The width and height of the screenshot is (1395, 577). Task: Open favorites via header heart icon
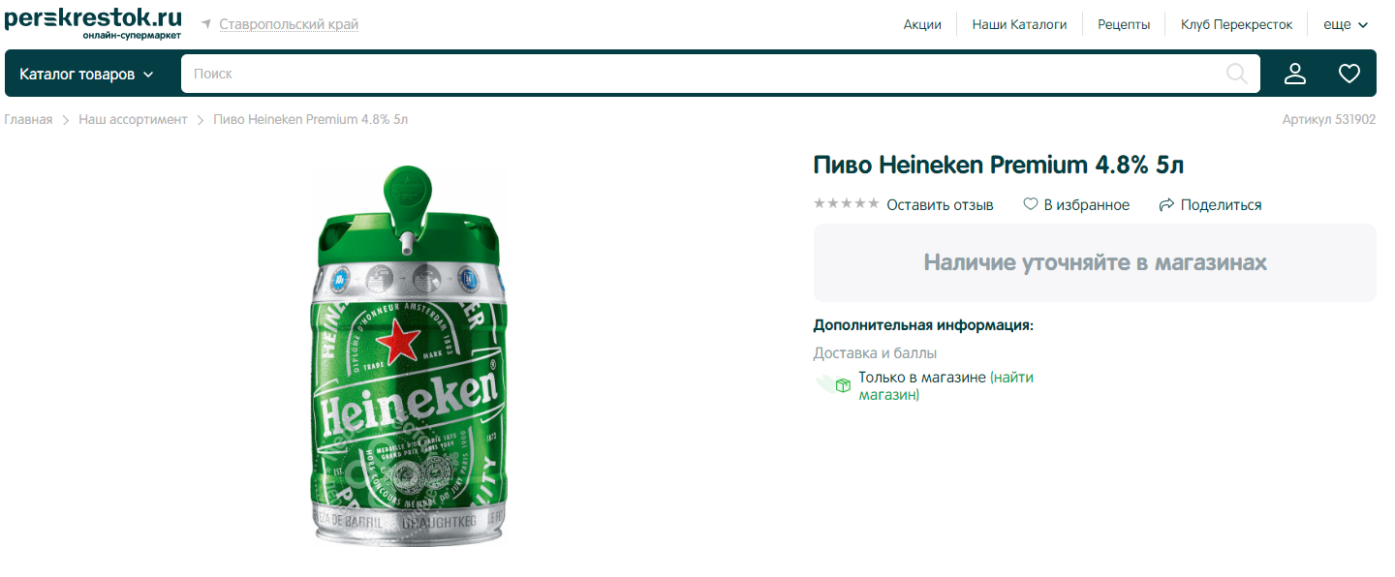[x=1349, y=74]
